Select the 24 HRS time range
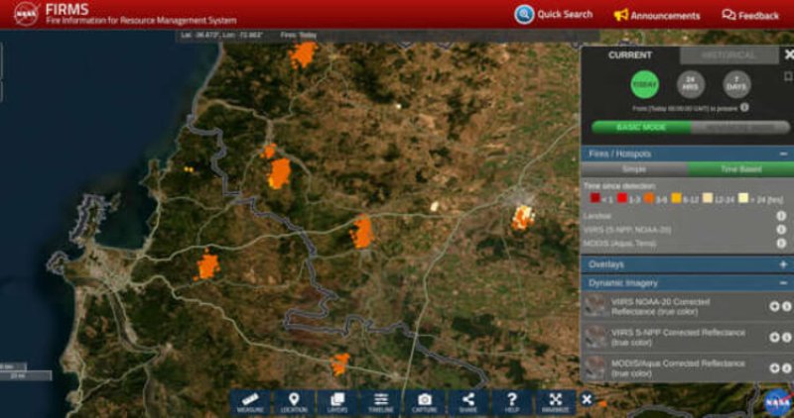Viewport: 794px width, 418px height. pyautogui.click(x=691, y=84)
